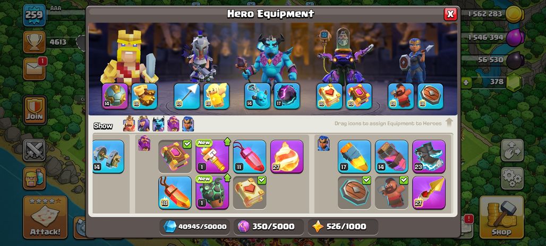The width and height of the screenshot is (546, 246).
Task: Click the equipped Healer Puppet slot
Action: pyautogui.click(x=216, y=96)
